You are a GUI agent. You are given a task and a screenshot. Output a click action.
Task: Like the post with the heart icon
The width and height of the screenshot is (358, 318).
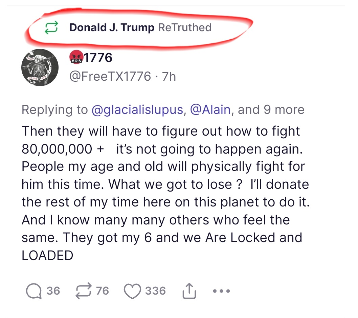click(x=132, y=291)
